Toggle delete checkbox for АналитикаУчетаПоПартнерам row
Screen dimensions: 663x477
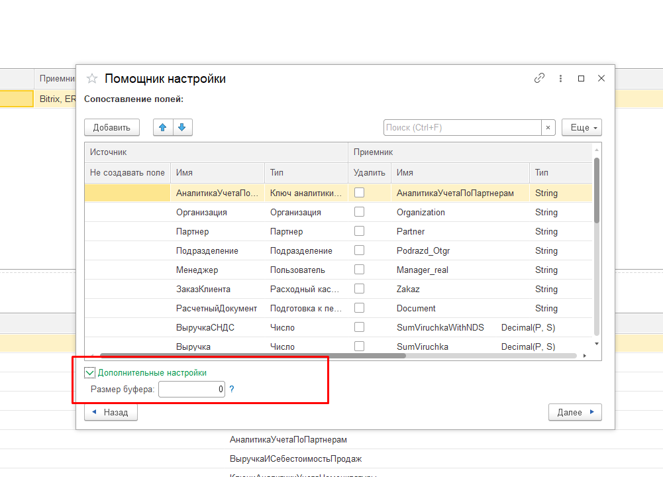360,192
